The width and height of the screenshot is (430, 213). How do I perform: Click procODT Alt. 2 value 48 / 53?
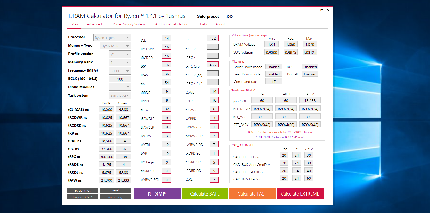(x=310, y=101)
